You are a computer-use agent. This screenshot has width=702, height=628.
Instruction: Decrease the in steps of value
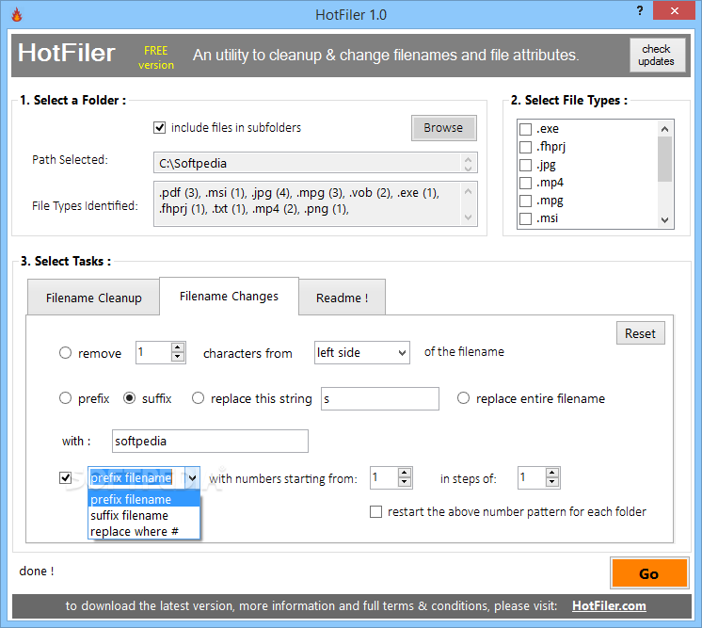tap(552, 482)
